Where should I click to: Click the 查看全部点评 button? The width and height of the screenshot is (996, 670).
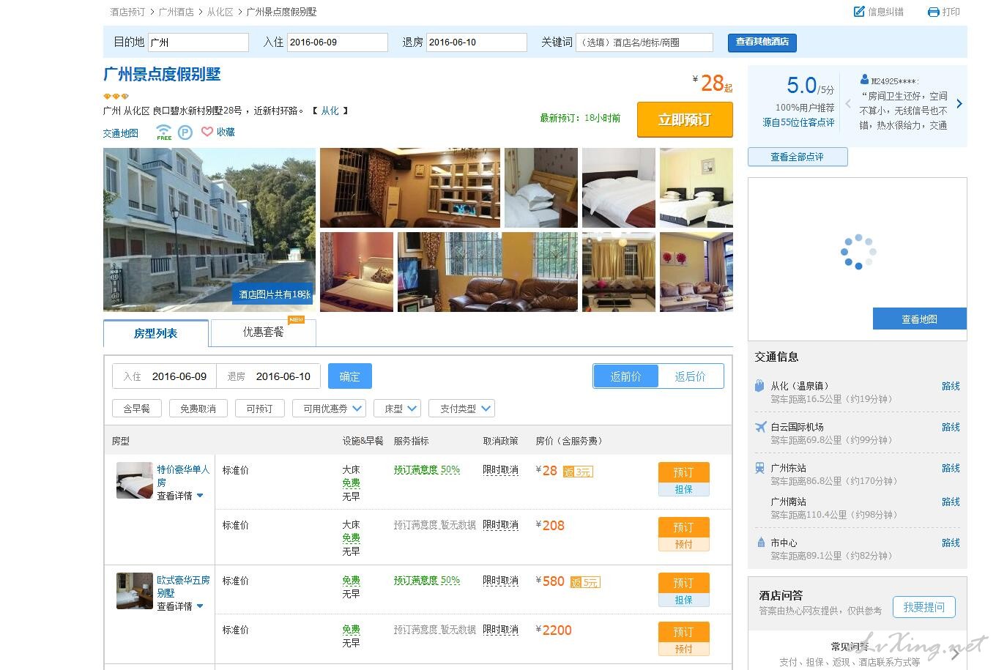tap(798, 157)
